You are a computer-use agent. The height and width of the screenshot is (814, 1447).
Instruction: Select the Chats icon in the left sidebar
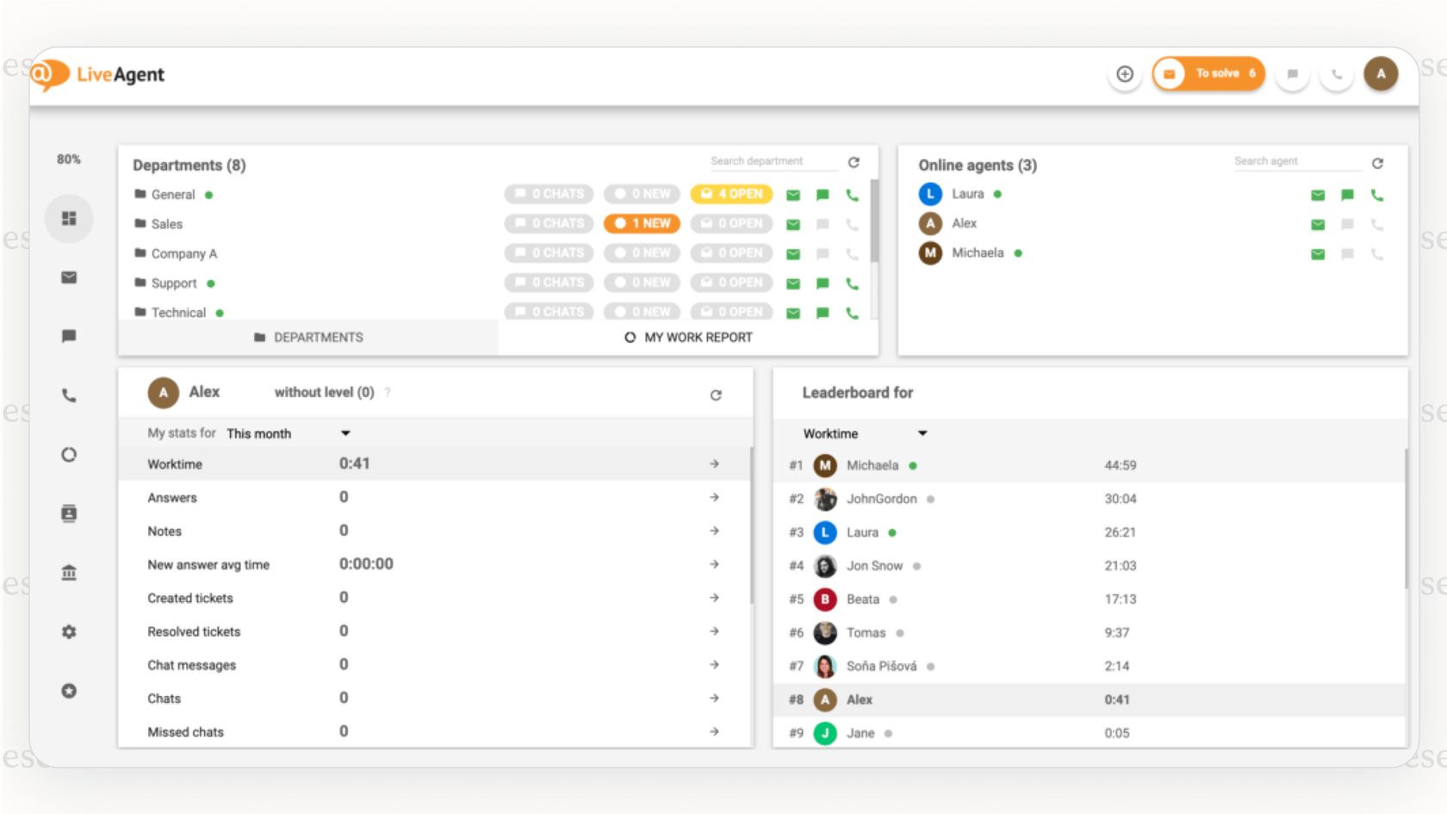[69, 336]
